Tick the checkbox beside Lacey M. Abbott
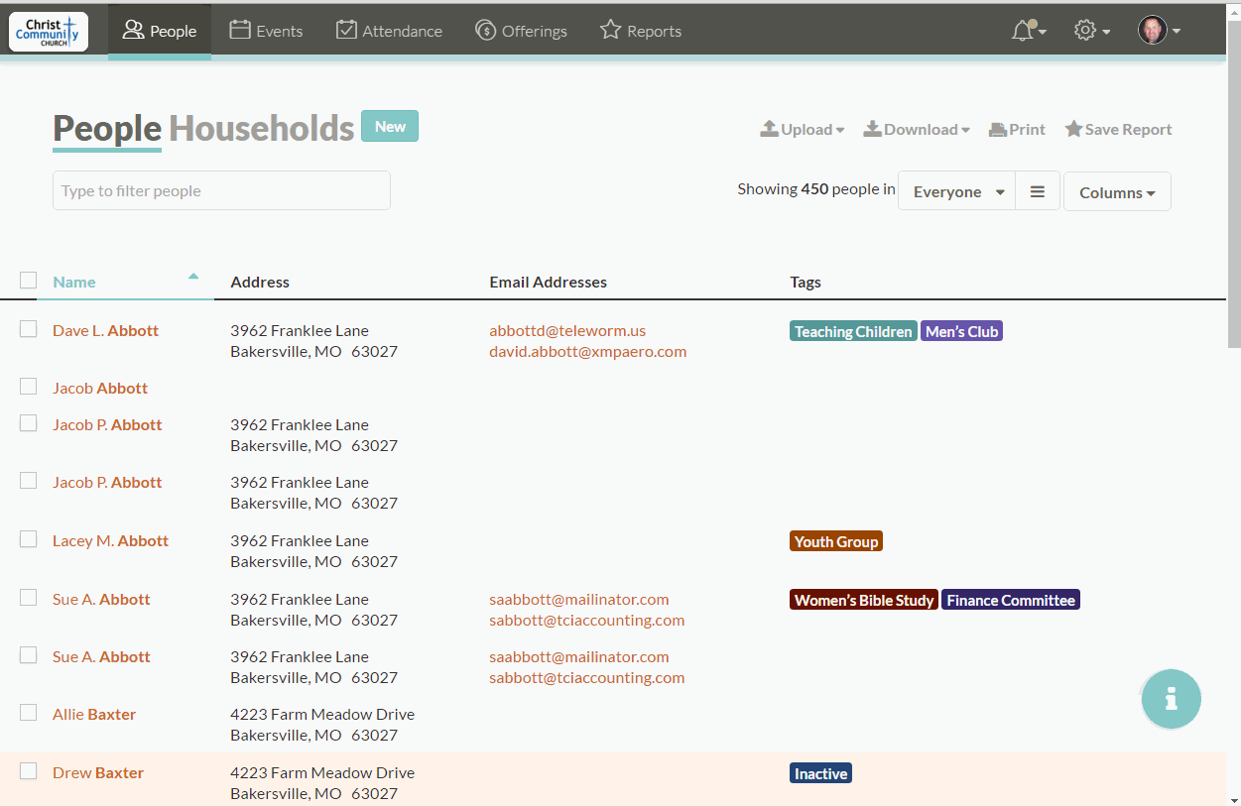The image size is (1241, 806). 29,539
